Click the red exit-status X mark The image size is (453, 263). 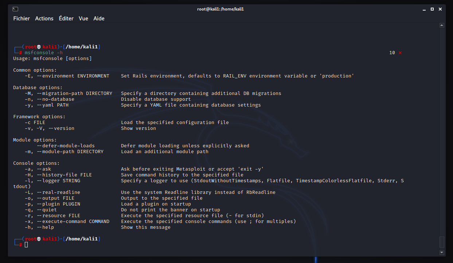(x=400, y=53)
